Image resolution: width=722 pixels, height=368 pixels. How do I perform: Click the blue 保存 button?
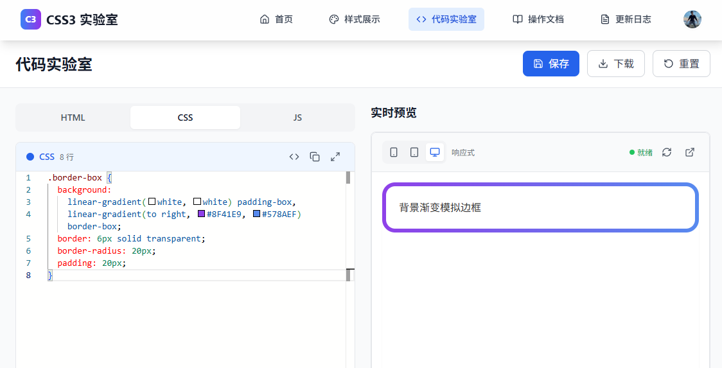[x=551, y=64]
